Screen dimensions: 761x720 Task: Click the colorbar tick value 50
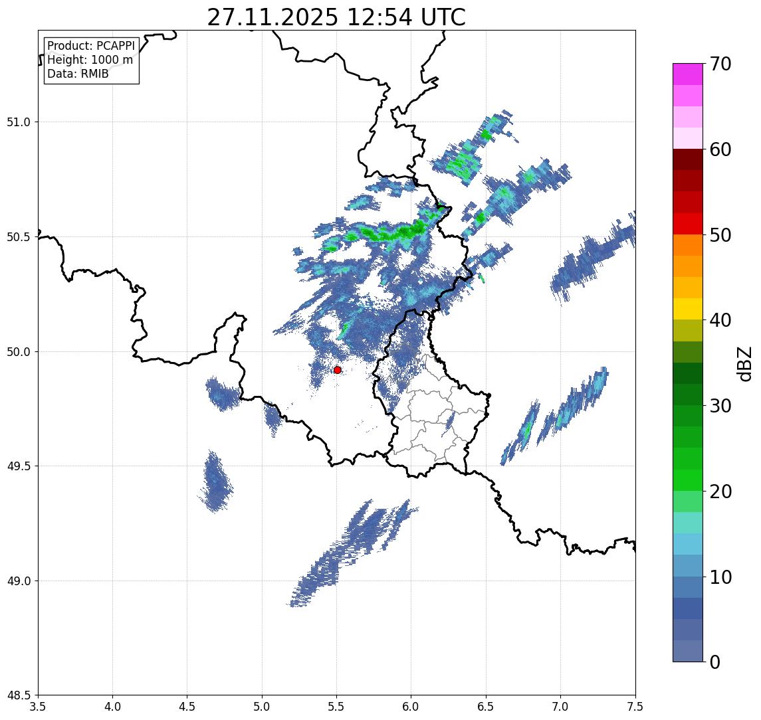[720, 235]
